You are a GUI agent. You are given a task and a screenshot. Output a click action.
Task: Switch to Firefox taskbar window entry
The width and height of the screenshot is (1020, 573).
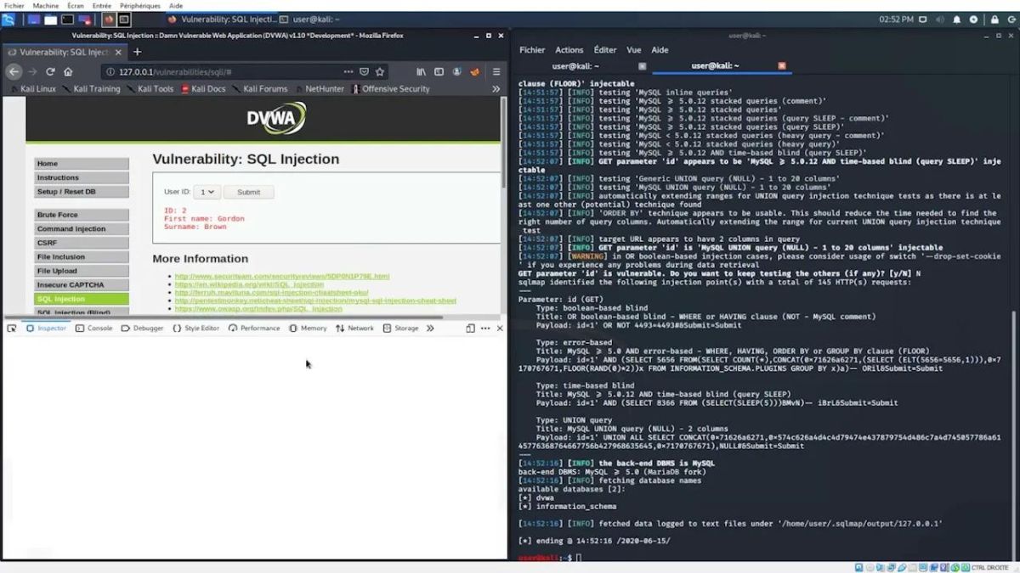coord(221,19)
